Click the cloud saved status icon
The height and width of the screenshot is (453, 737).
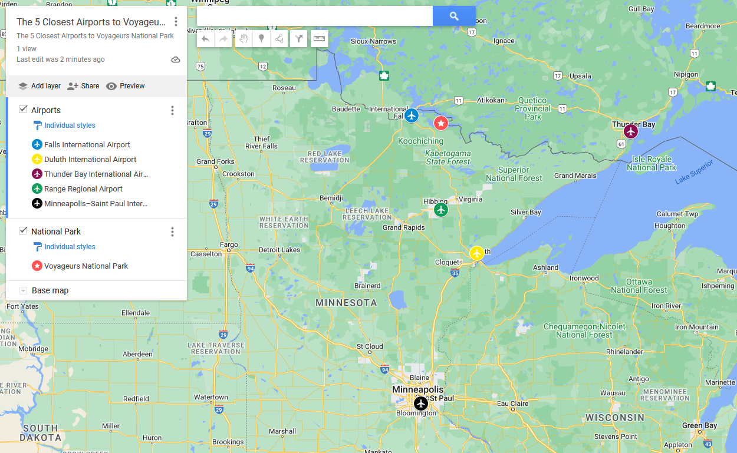pos(176,59)
